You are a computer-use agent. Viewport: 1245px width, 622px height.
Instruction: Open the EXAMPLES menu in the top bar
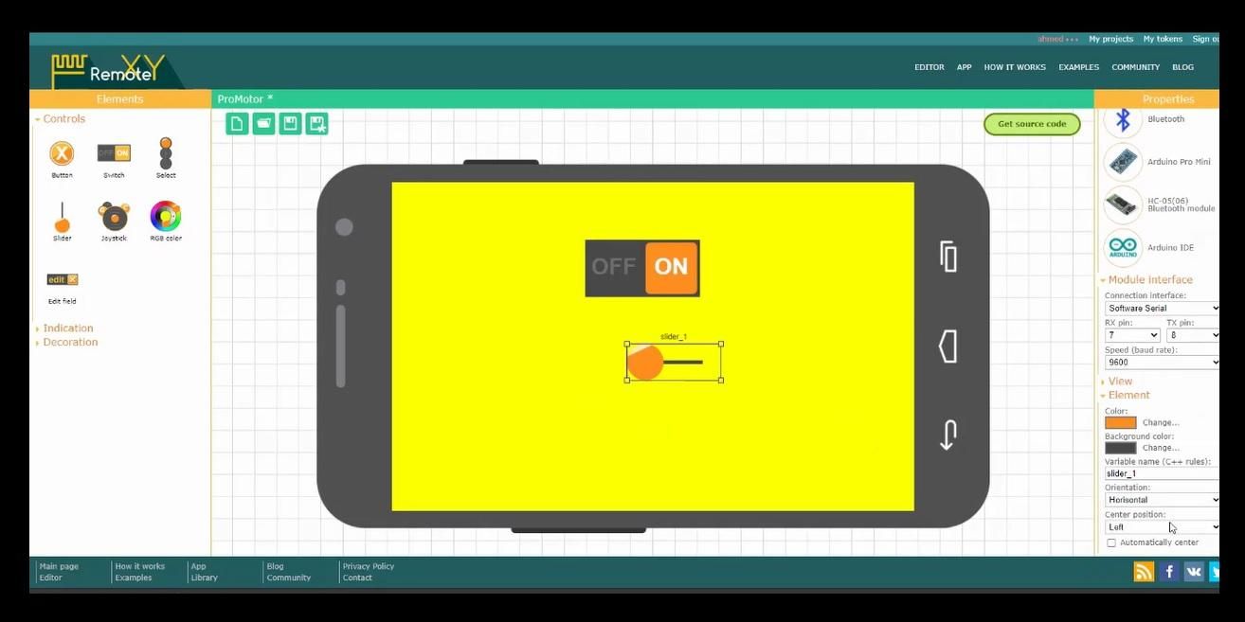[1078, 67]
